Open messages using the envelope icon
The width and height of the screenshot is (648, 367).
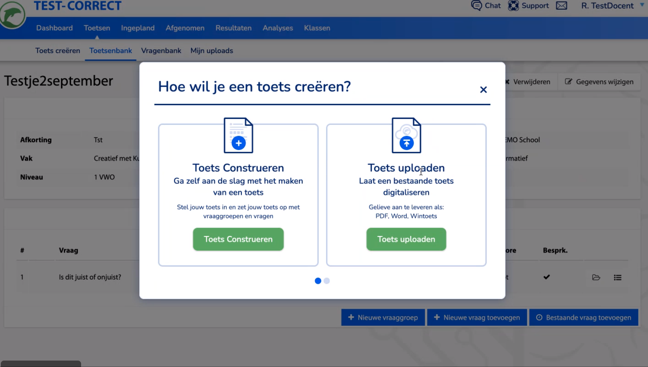562,6
